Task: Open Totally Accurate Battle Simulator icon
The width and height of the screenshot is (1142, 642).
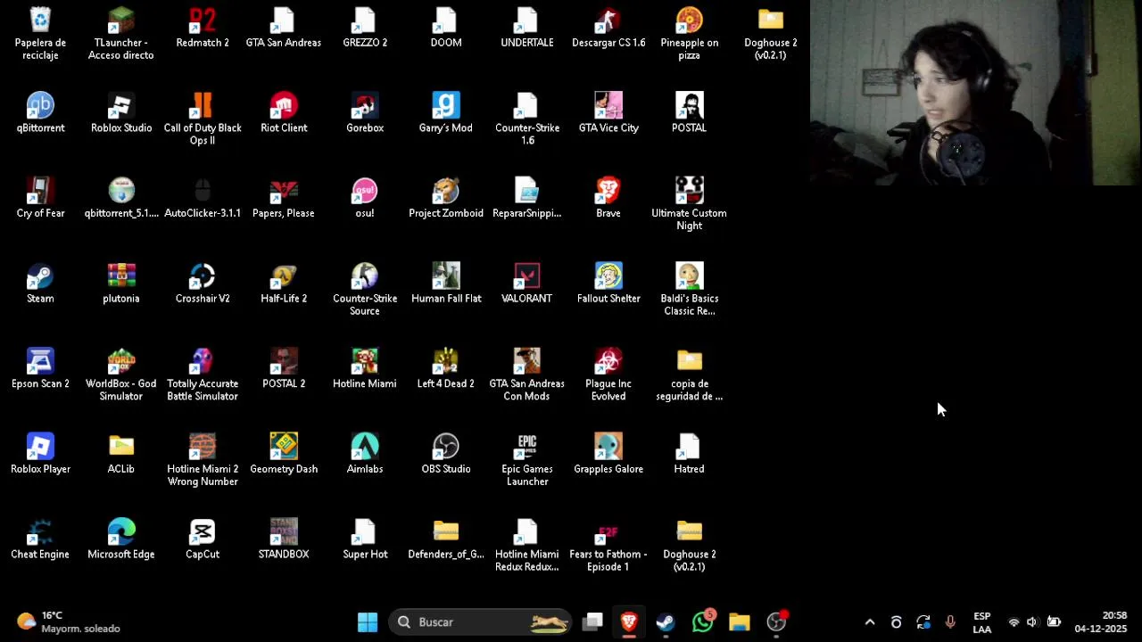Action: (x=203, y=375)
